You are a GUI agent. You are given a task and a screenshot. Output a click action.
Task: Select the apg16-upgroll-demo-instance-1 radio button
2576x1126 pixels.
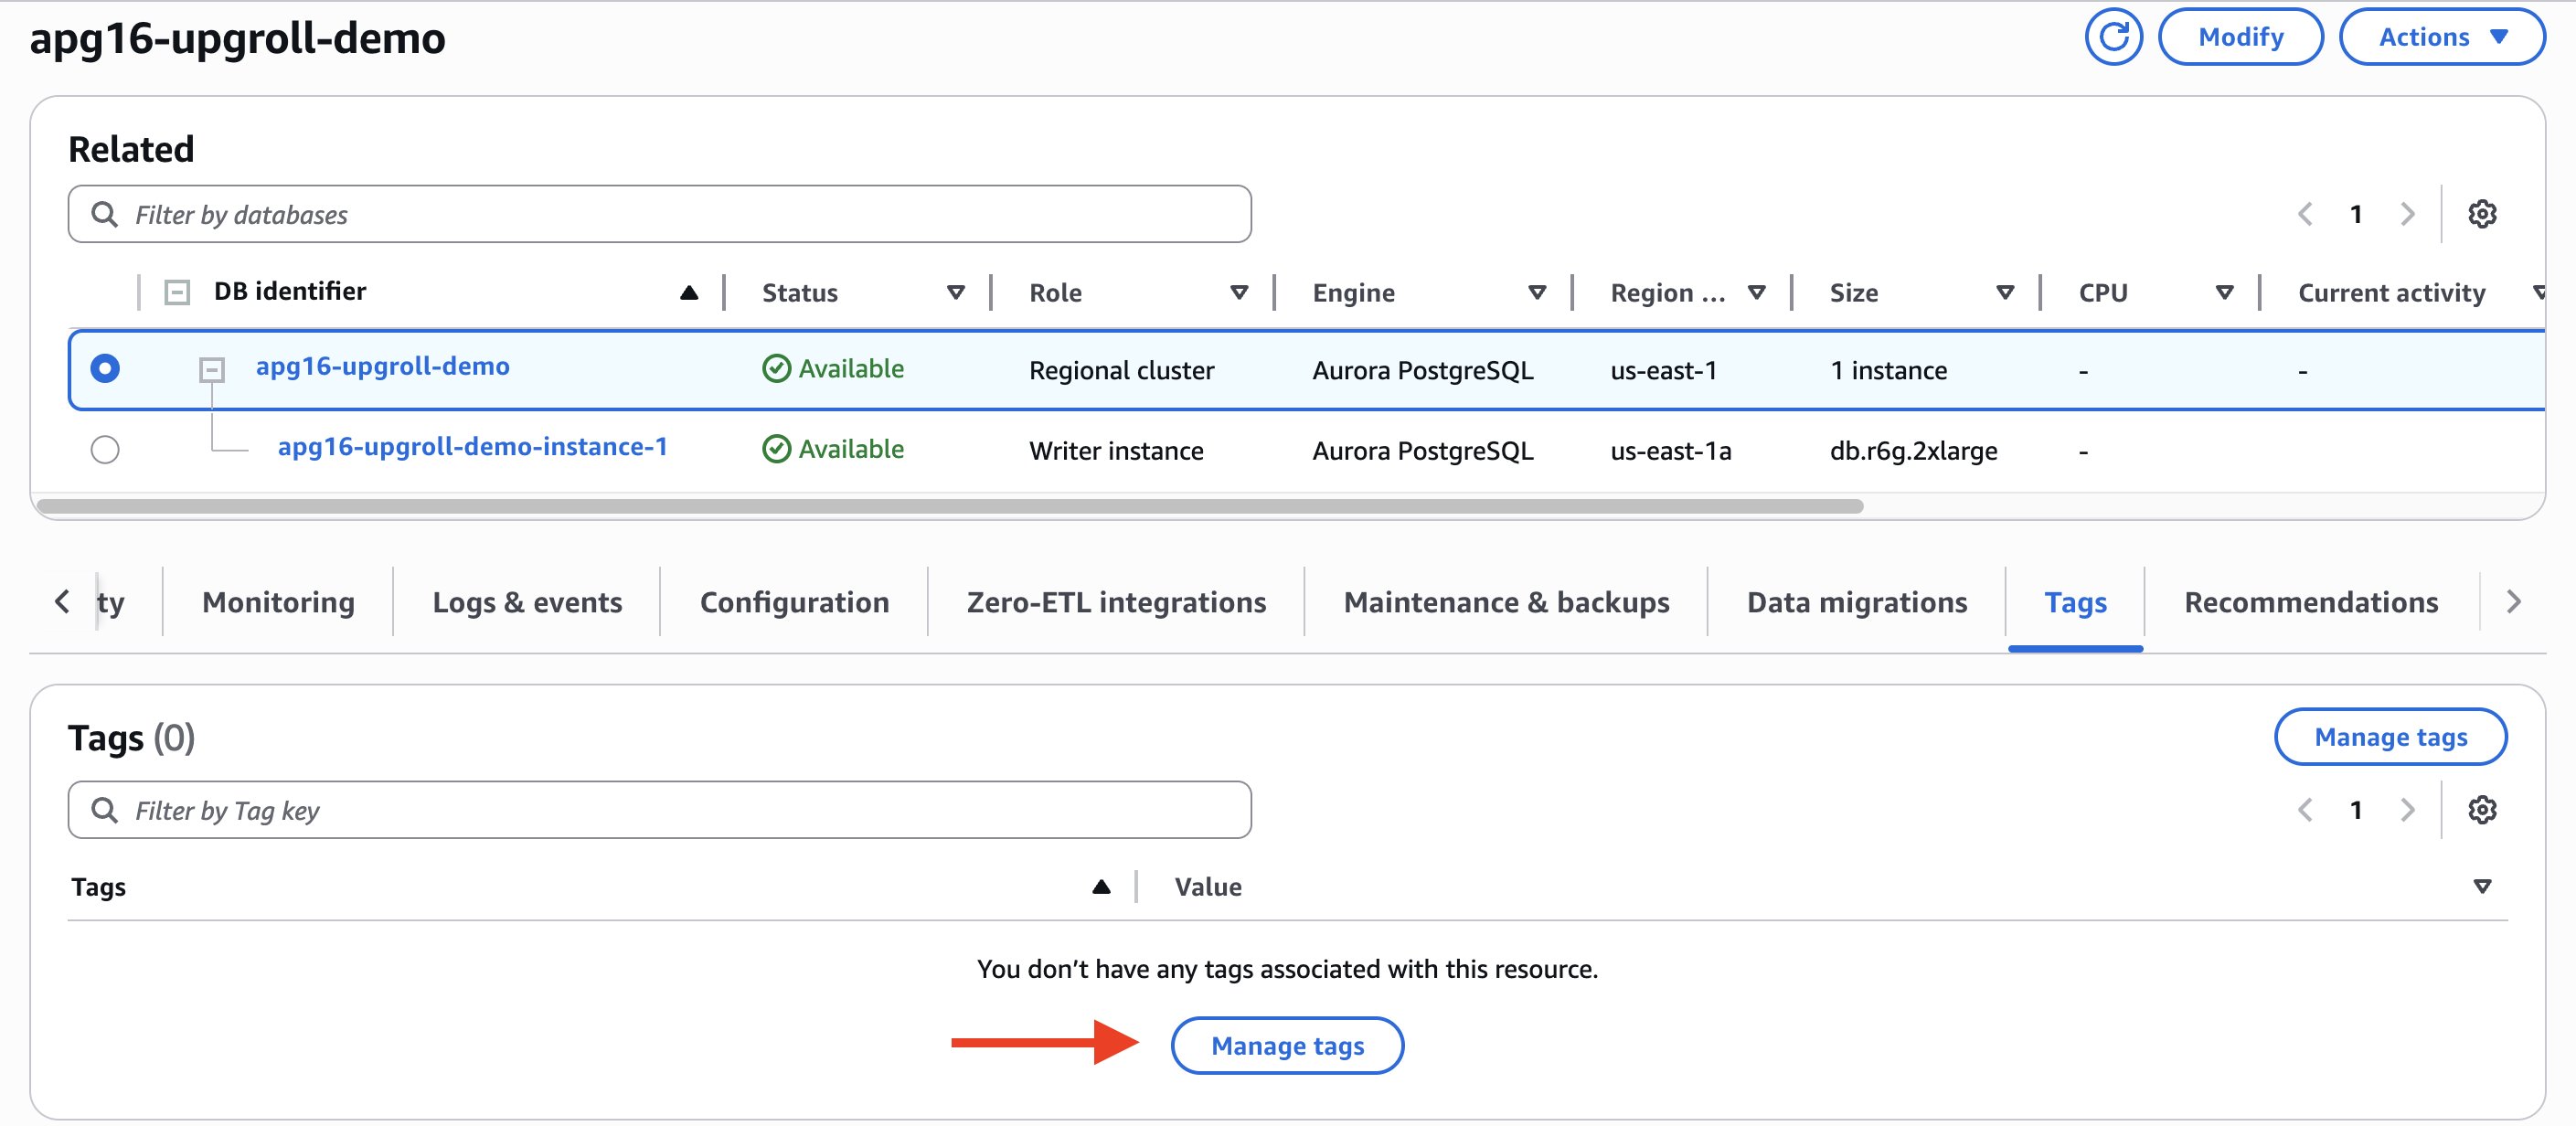coord(105,450)
